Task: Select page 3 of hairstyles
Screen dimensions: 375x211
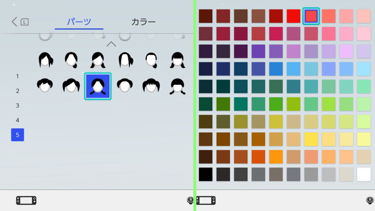Action: 18,105
